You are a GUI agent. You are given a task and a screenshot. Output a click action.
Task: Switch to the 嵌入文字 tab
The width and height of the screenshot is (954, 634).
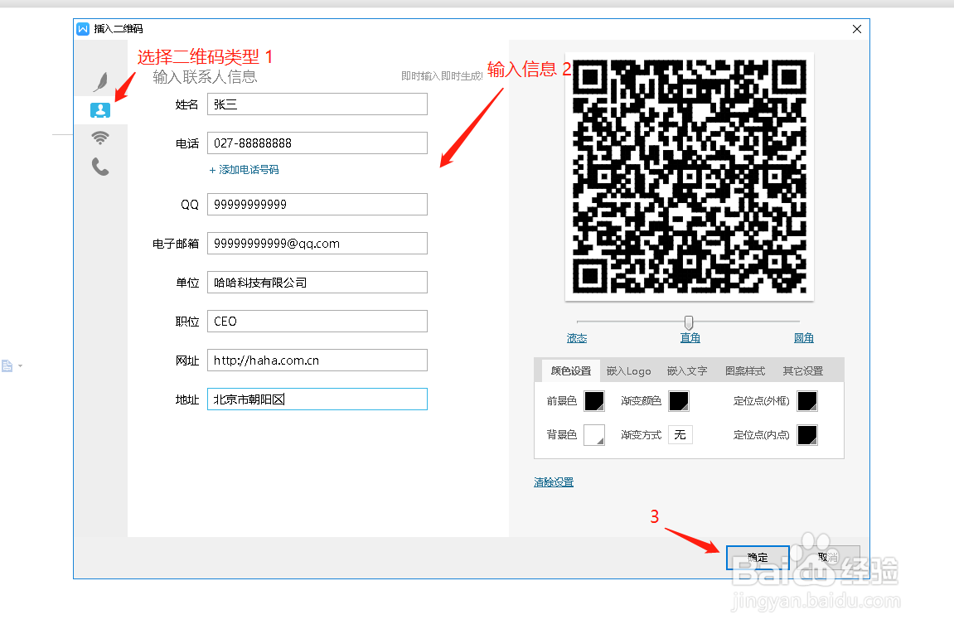coord(686,370)
